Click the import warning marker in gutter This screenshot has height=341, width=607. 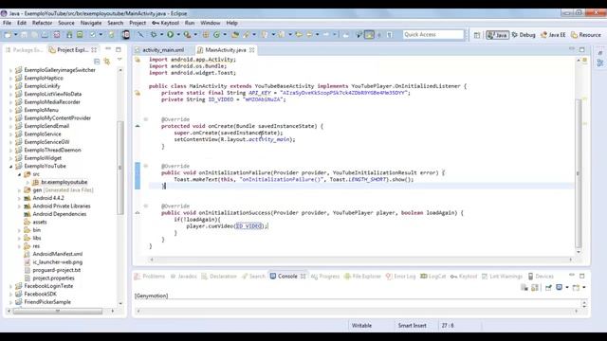pos(138,60)
